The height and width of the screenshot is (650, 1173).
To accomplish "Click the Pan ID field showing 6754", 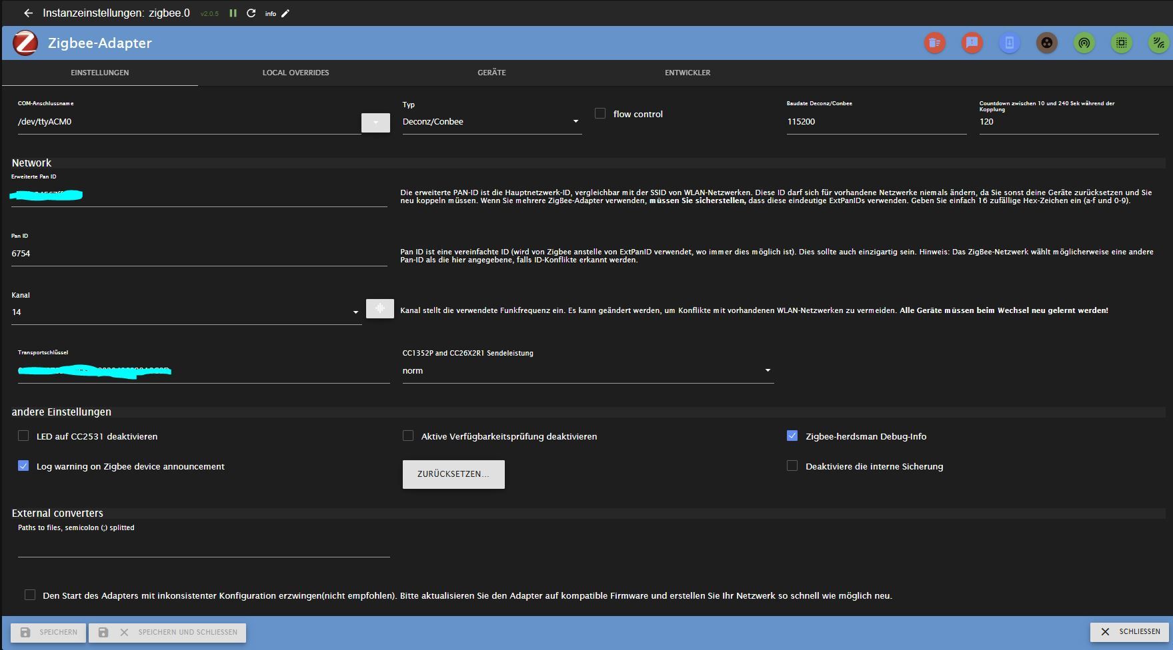I will [199, 254].
